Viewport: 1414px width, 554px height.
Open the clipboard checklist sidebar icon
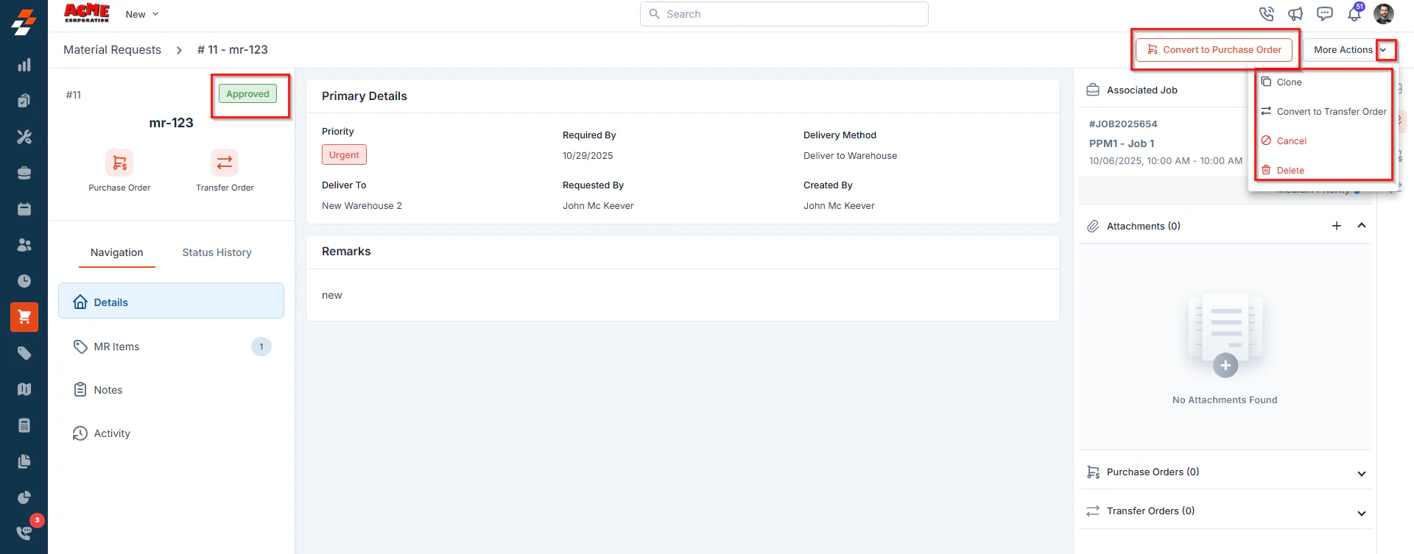(24, 101)
